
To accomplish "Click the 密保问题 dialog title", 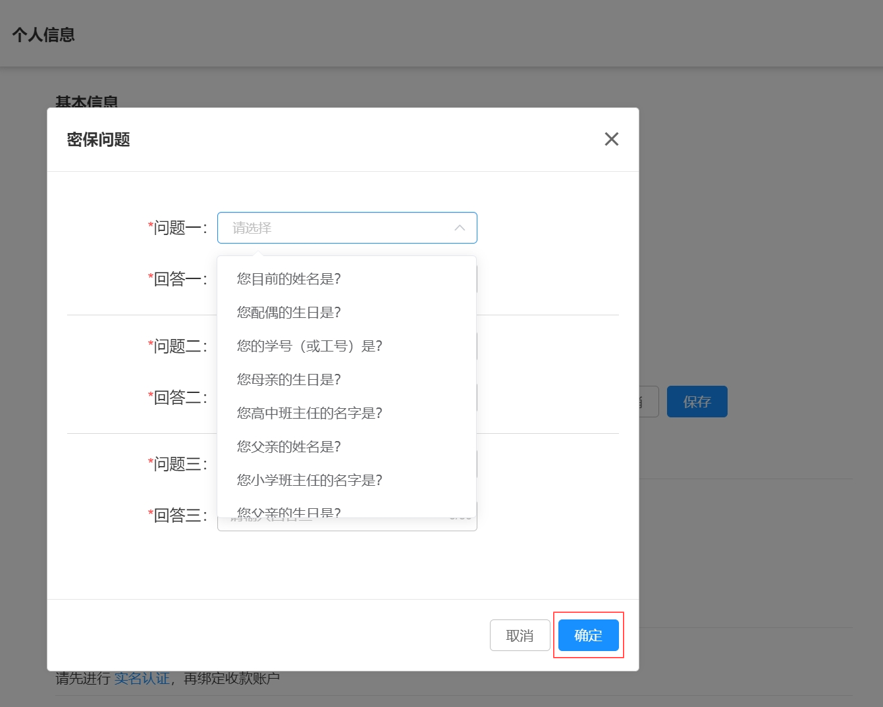I will tap(99, 139).
